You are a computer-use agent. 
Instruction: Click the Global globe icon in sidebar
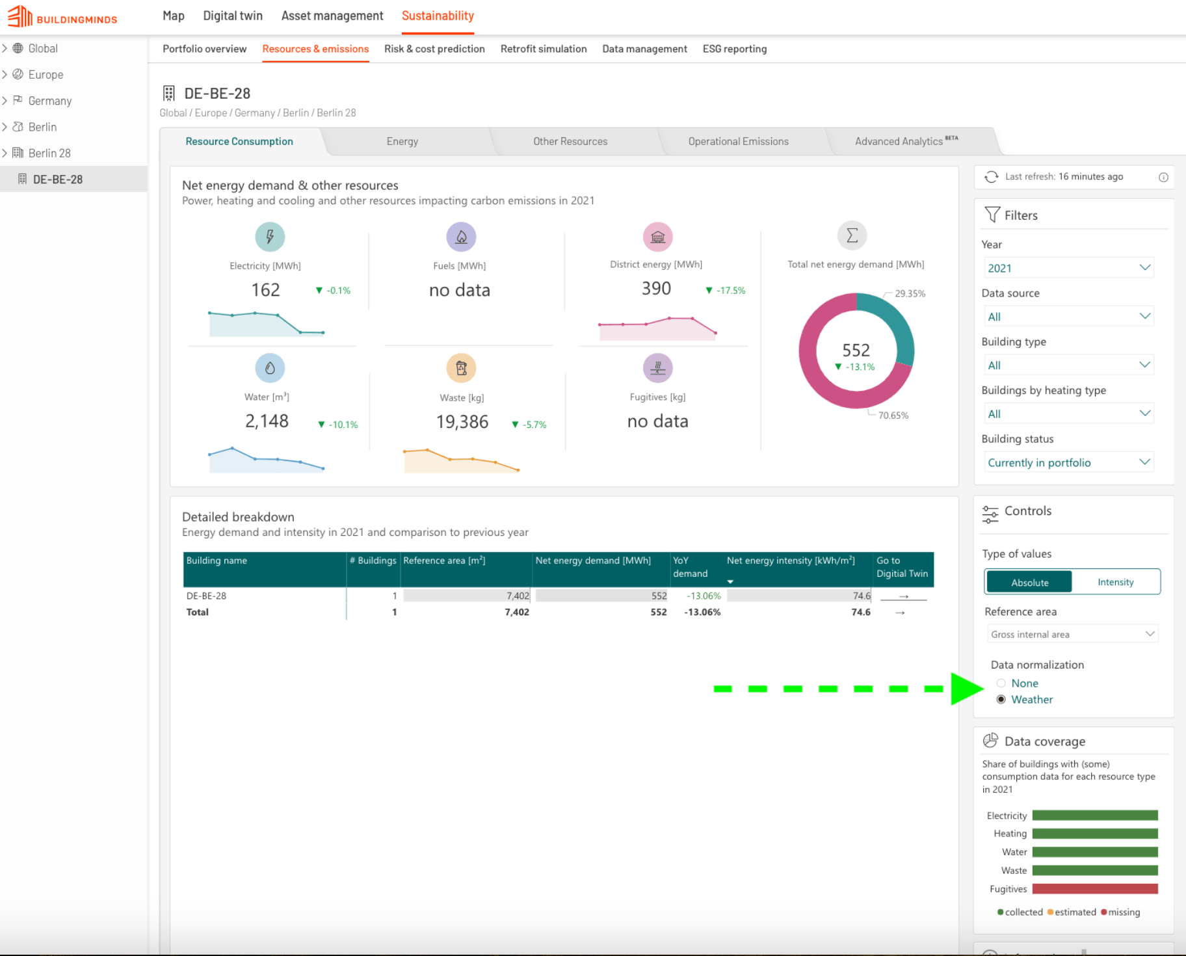[x=18, y=48]
